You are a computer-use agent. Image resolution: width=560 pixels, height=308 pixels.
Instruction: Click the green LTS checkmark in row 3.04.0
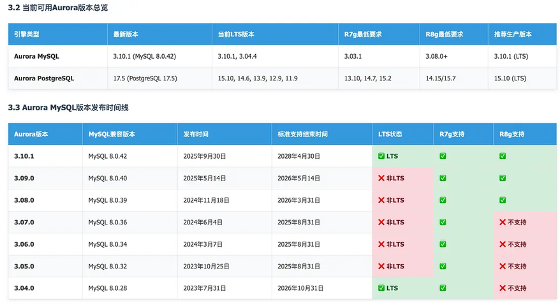point(381,288)
